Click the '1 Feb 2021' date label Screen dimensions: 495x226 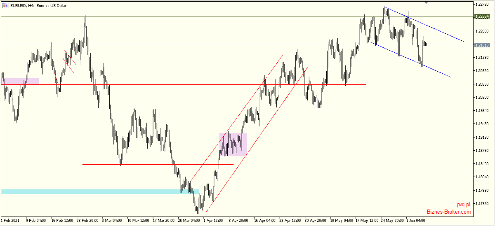10,220
